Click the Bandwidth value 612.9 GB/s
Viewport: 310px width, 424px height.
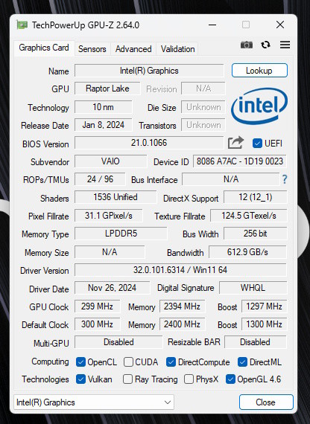pyautogui.click(x=247, y=252)
